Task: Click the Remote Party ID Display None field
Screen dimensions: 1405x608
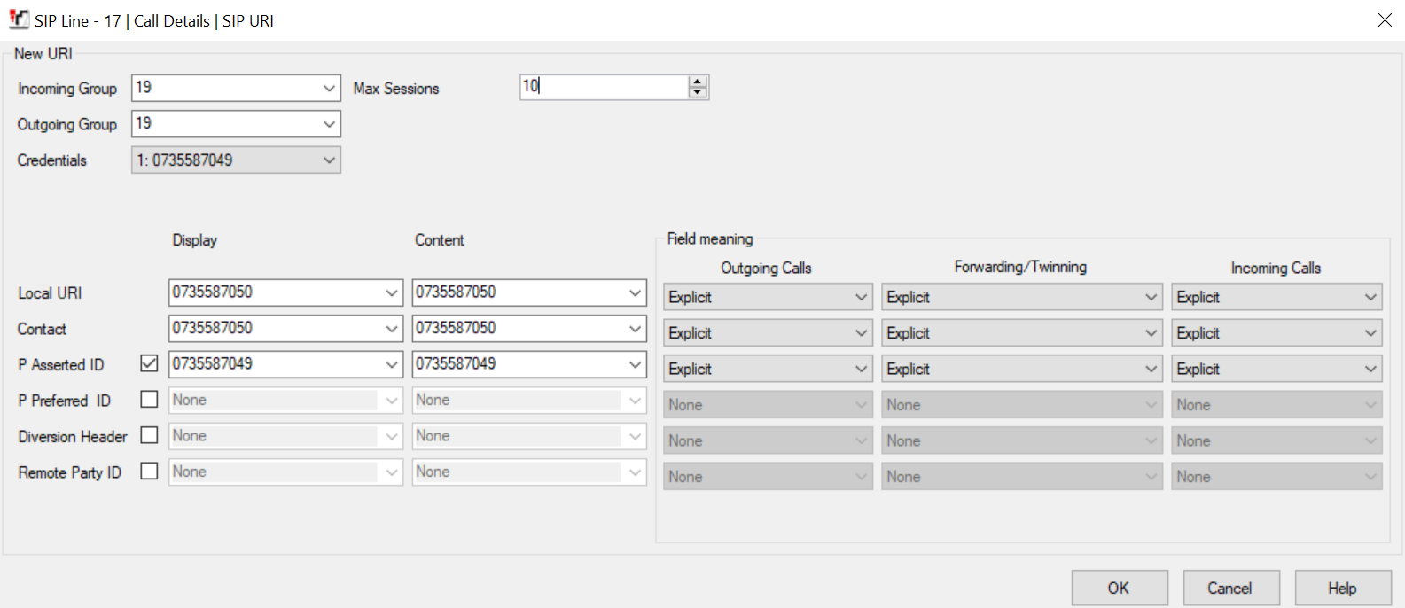Action: click(x=285, y=472)
